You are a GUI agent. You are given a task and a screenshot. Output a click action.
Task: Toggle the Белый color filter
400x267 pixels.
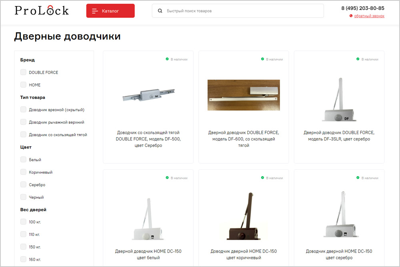pos(24,160)
